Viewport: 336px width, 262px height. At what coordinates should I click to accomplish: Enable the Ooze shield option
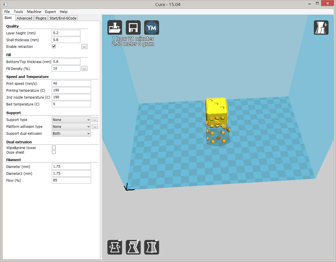pos(54,152)
